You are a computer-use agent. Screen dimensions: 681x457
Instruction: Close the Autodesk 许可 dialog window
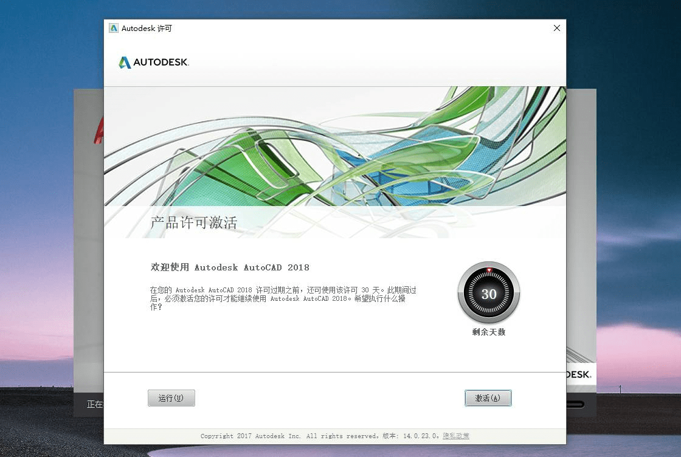pyautogui.click(x=556, y=28)
